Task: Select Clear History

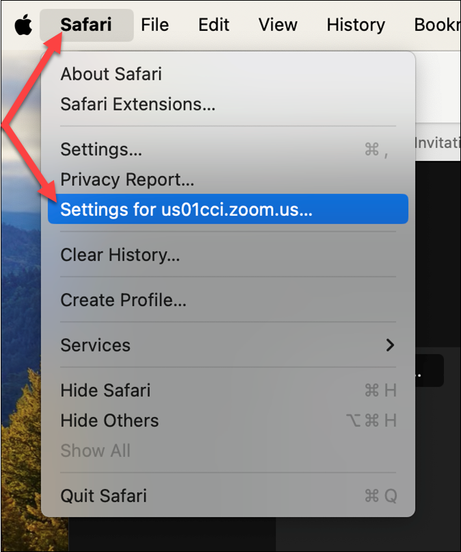Action: tap(121, 254)
